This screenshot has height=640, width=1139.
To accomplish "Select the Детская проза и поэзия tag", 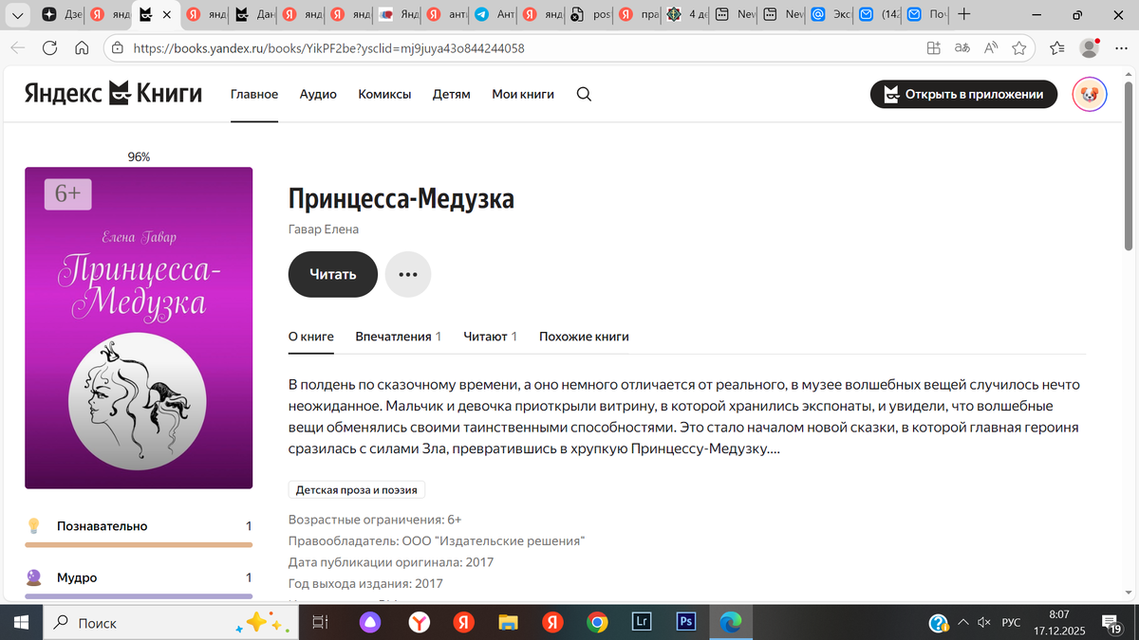I will click(357, 490).
